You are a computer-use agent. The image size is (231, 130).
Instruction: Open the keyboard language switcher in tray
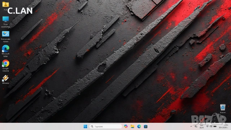coord(201,126)
